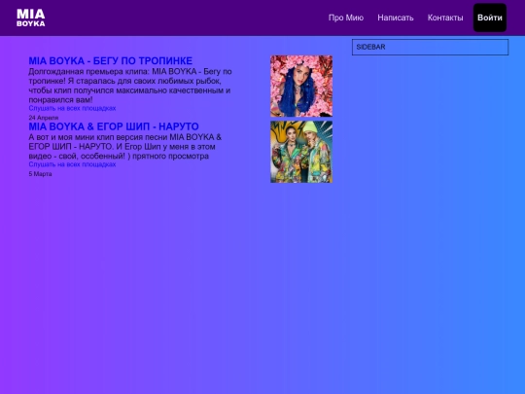Open post MIA BOYKA - БЕГУ ПО ТРОПИНКЕ
The height and width of the screenshot is (394, 525).
111,61
